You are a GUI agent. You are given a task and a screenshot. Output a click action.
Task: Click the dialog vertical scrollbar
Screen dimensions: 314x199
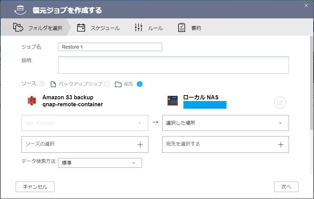312,83
